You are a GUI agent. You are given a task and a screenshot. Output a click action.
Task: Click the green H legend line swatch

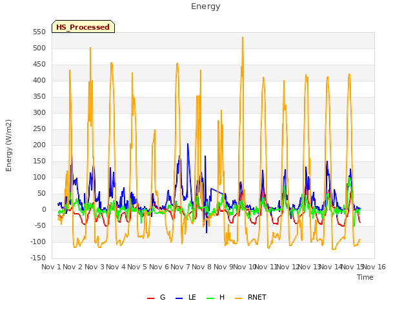(210, 298)
